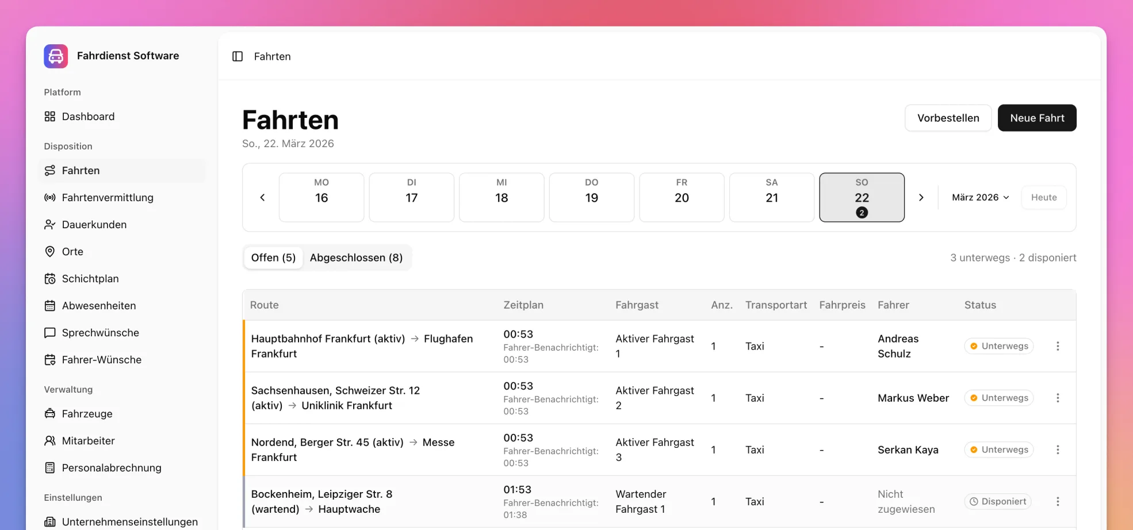Open actions menu for Markus Weber ride
This screenshot has height=530, width=1133.
(x=1058, y=398)
